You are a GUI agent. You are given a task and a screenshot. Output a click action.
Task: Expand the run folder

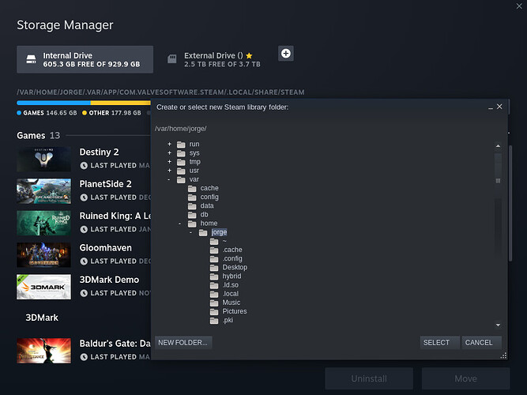point(169,145)
